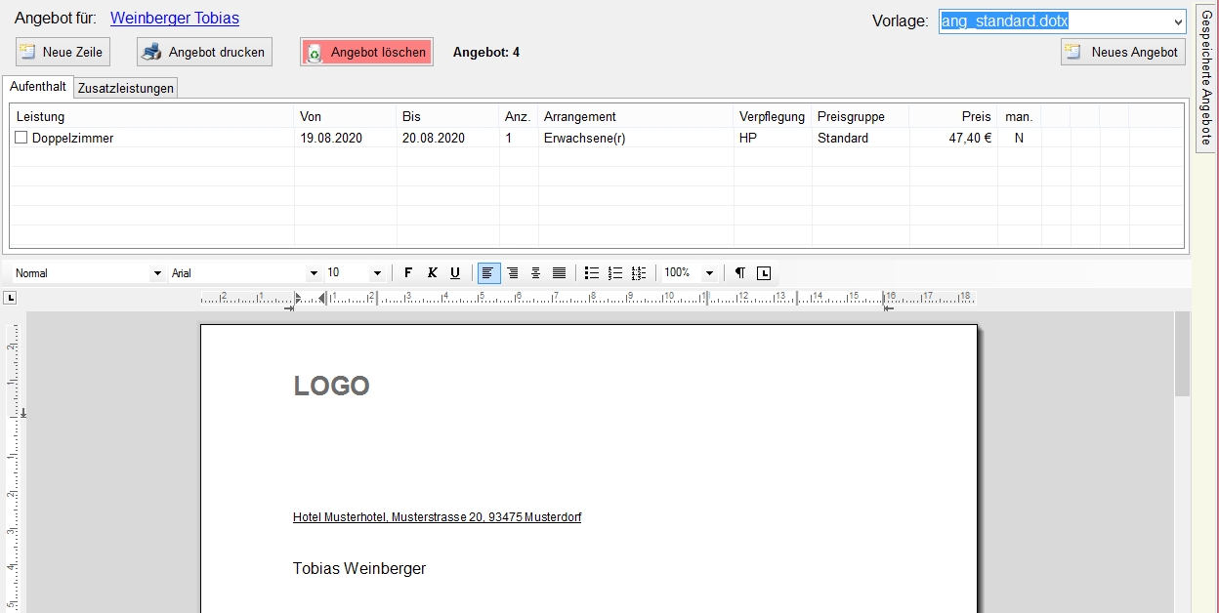This screenshot has width=1219, height=613.
Task: Click the Angebot drucken button
Action: click(204, 52)
